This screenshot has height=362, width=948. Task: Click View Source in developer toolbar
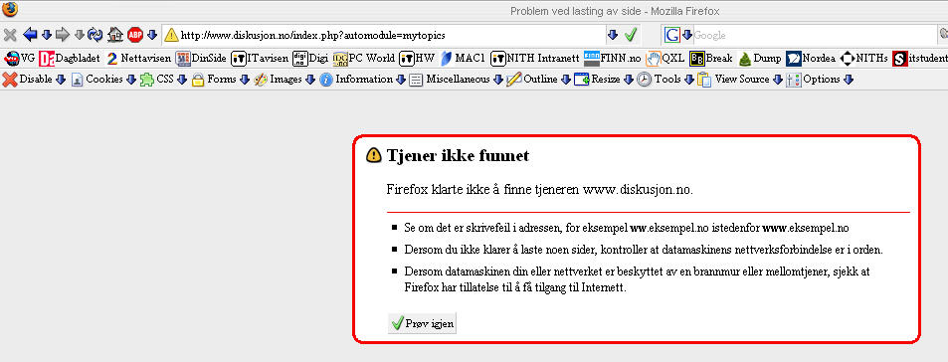[x=733, y=80]
